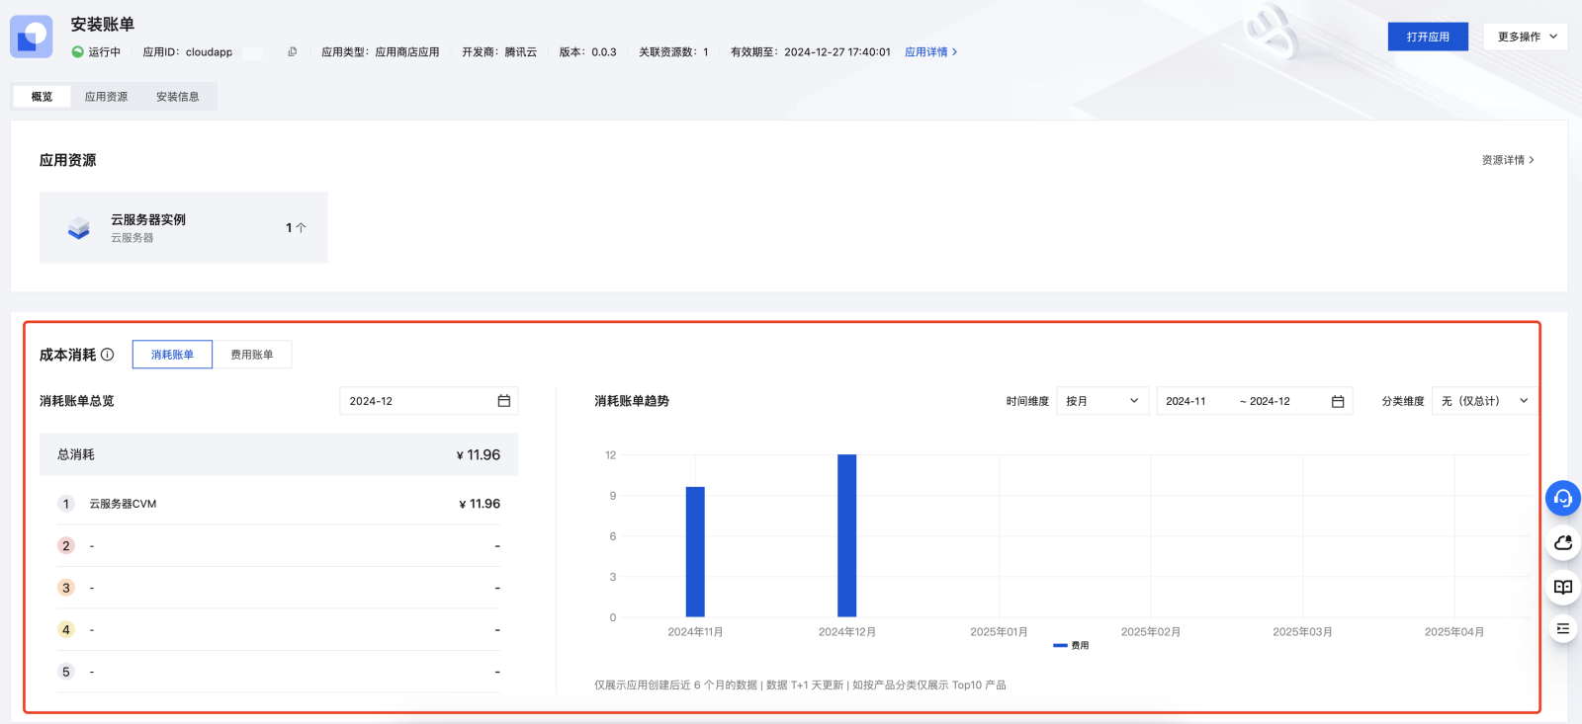Click the calendar icon in 2024-12 date field

point(503,401)
